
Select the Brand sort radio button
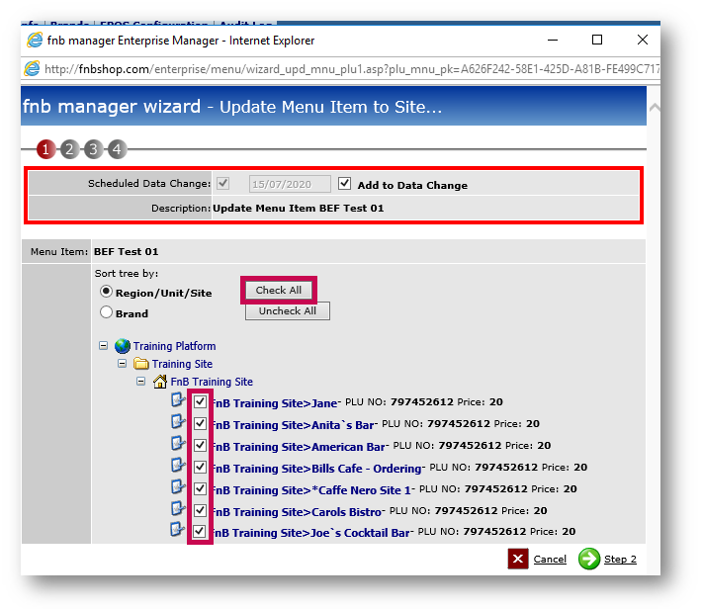(x=106, y=312)
